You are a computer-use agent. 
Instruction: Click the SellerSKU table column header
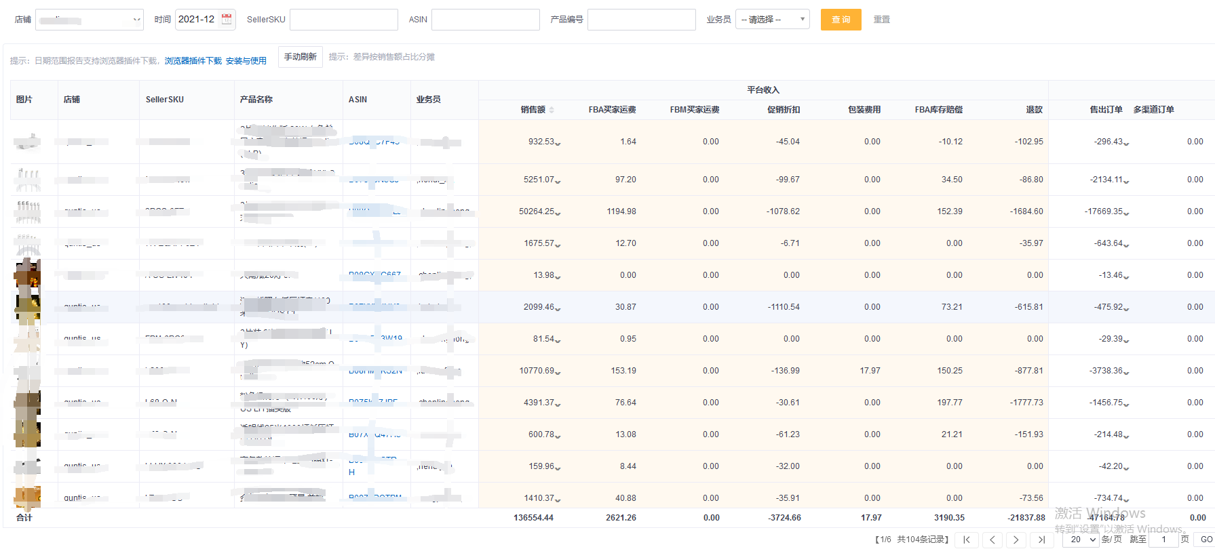[x=165, y=100]
